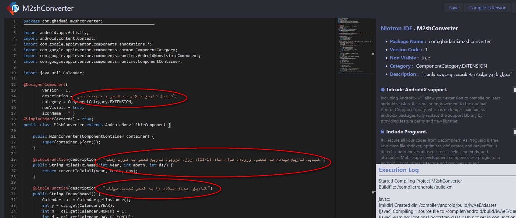The image size is (516, 218).
Task: Click the Description label in info panel
Action: [404, 74]
